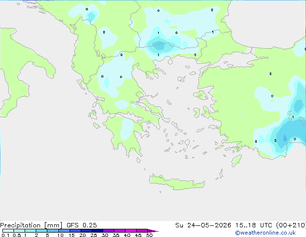
Task: Pick the legend color between 2 and 5
Action: tap(42, 231)
